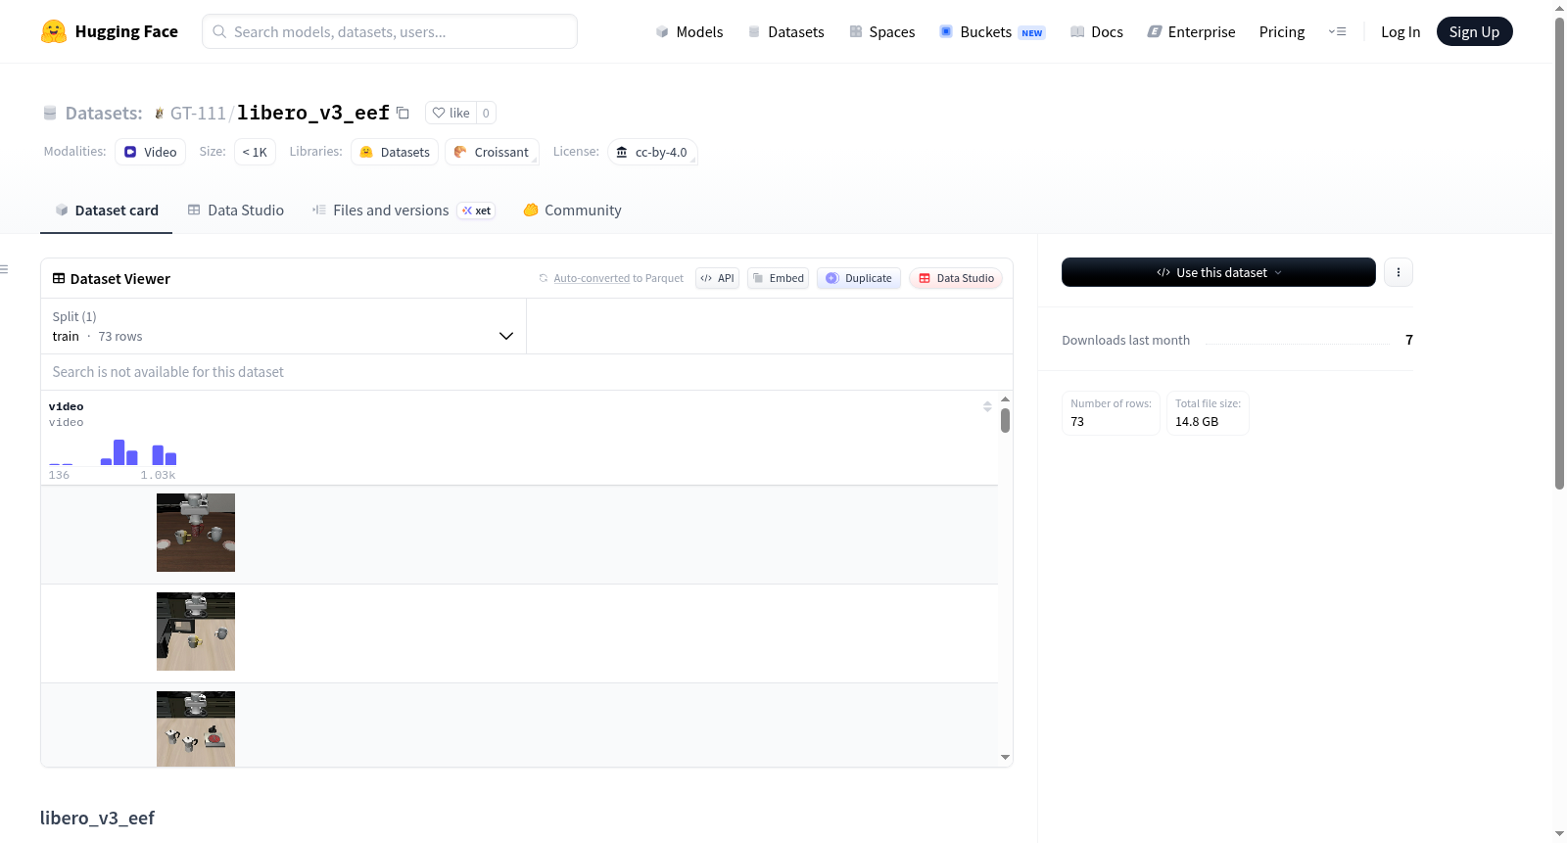
Task: Copy dataset name with the copy icon
Action: click(403, 113)
